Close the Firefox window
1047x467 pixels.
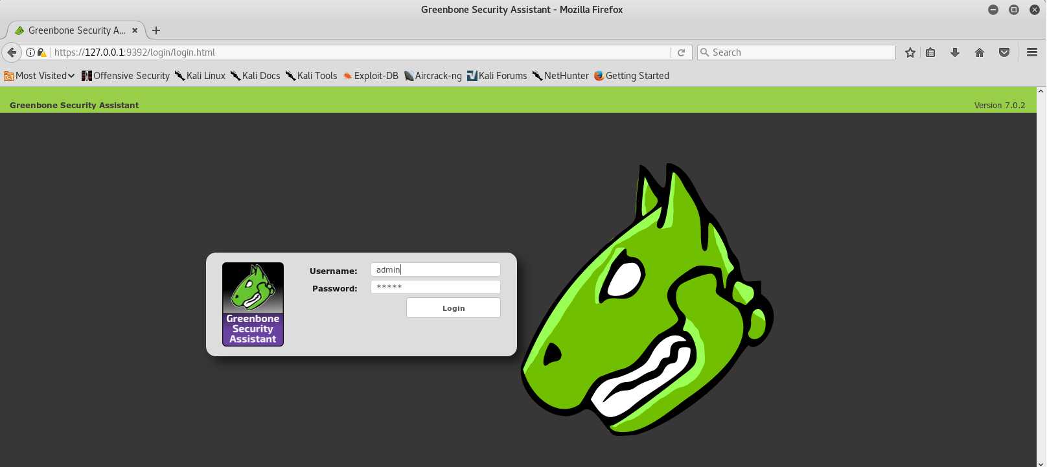point(1035,10)
